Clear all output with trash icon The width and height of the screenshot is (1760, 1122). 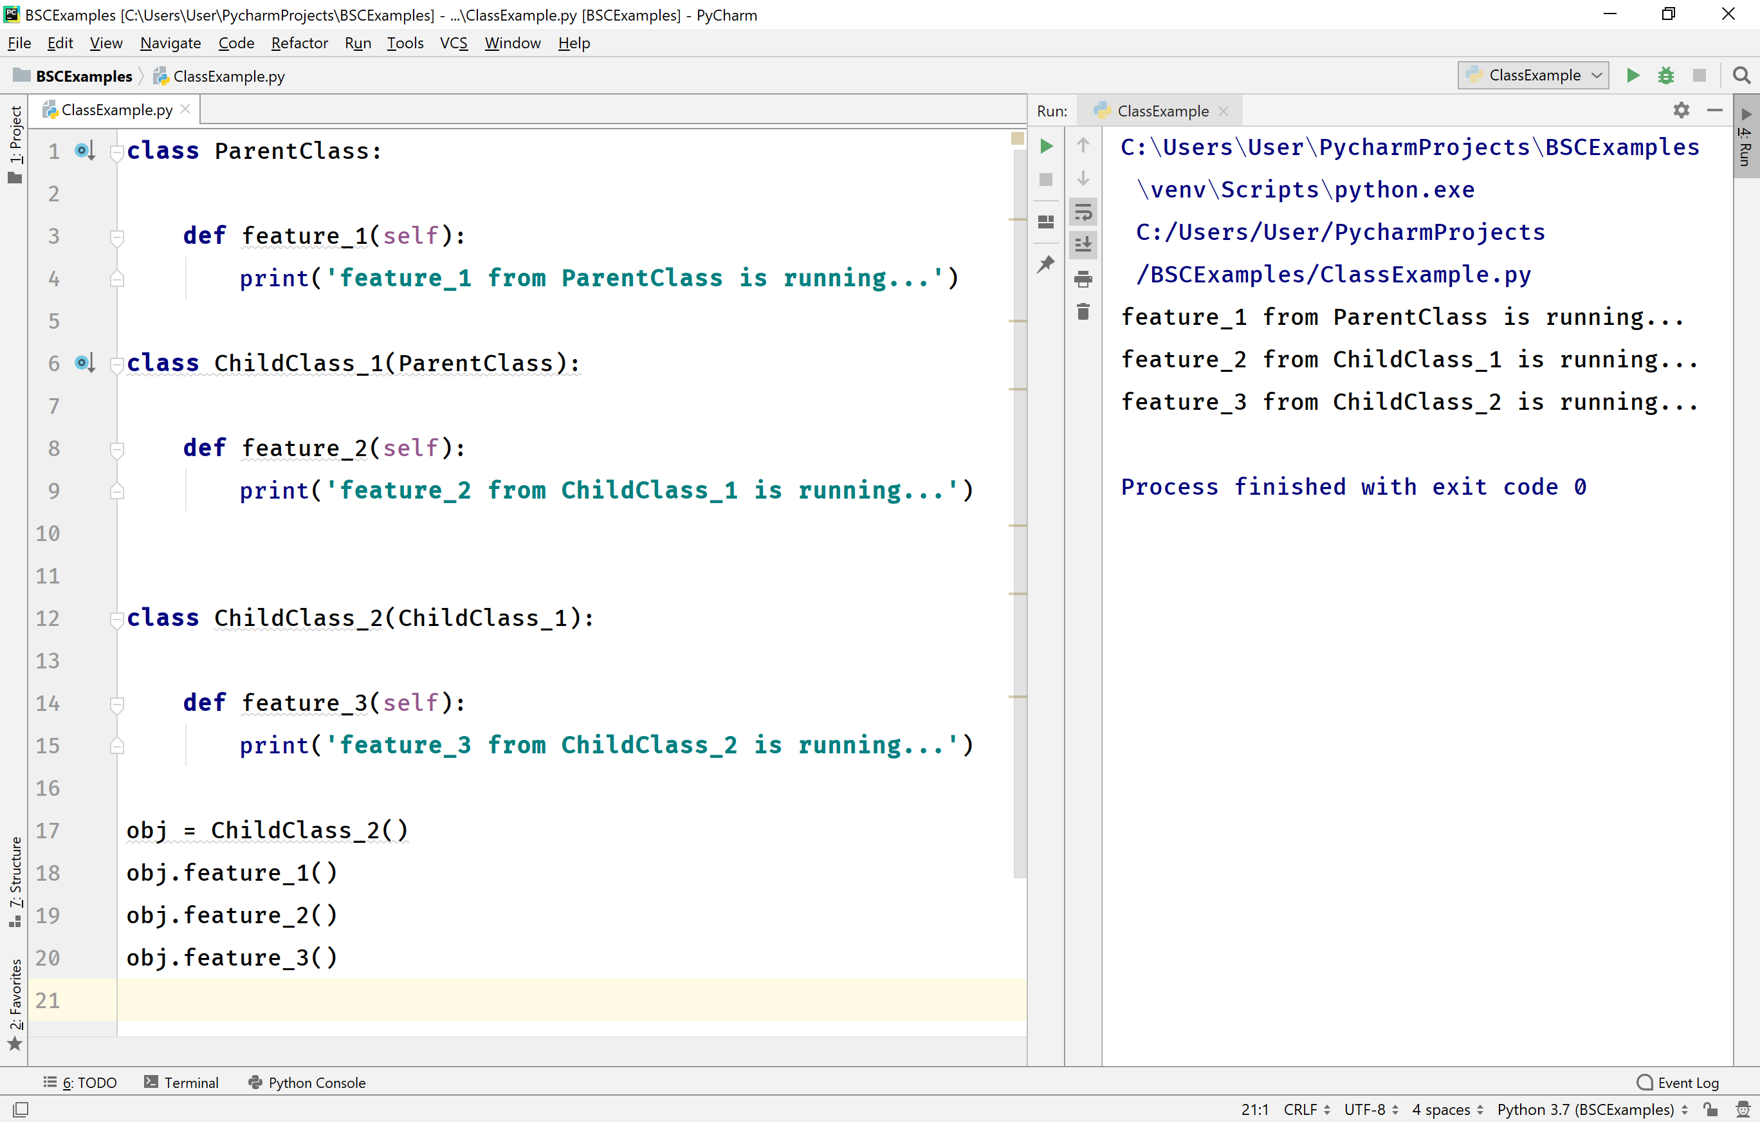point(1083,312)
